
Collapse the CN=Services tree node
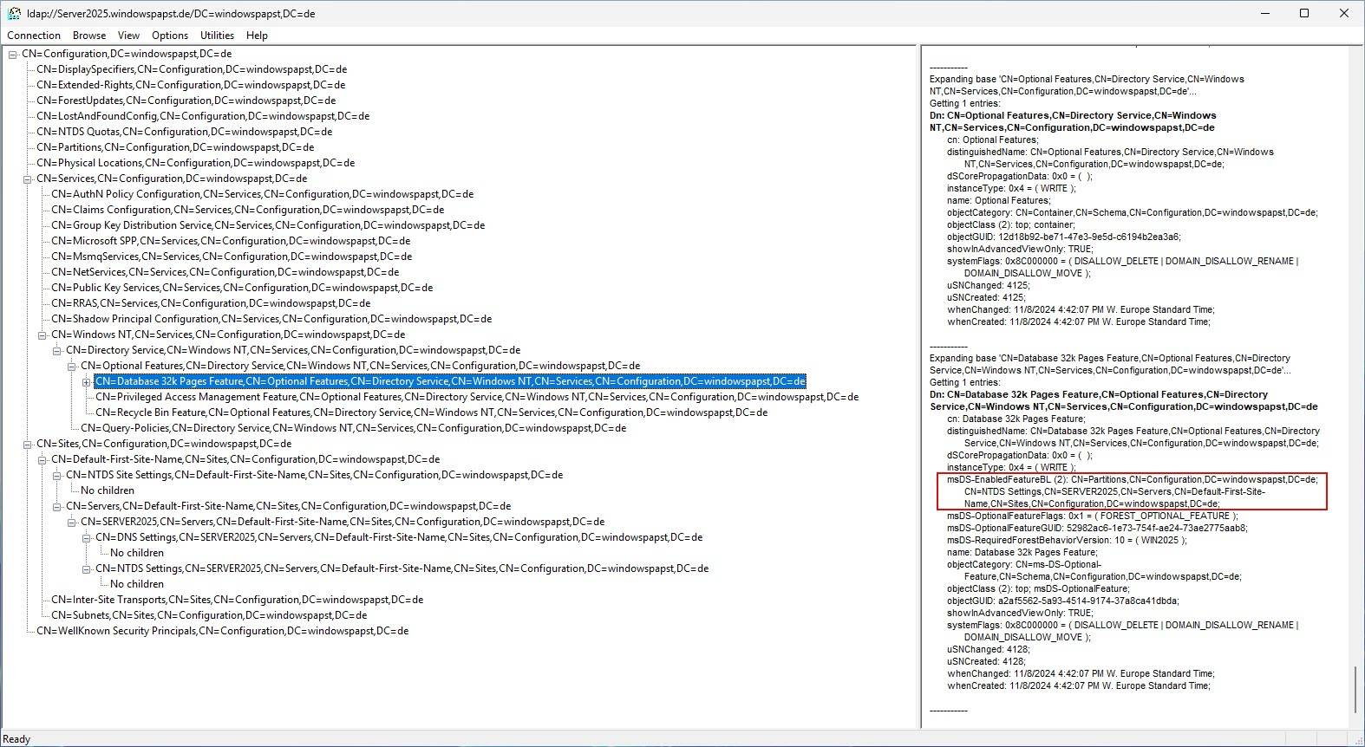tap(28, 179)
